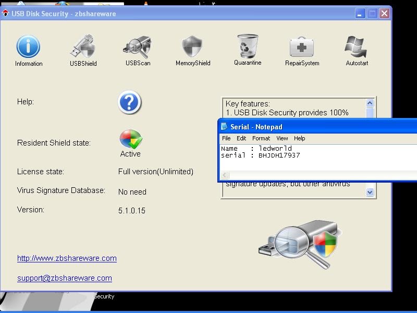Viewport: 417px width, 313px height.
Task: Open the View menu in Notepad
Action: click(x=282, y=138)
